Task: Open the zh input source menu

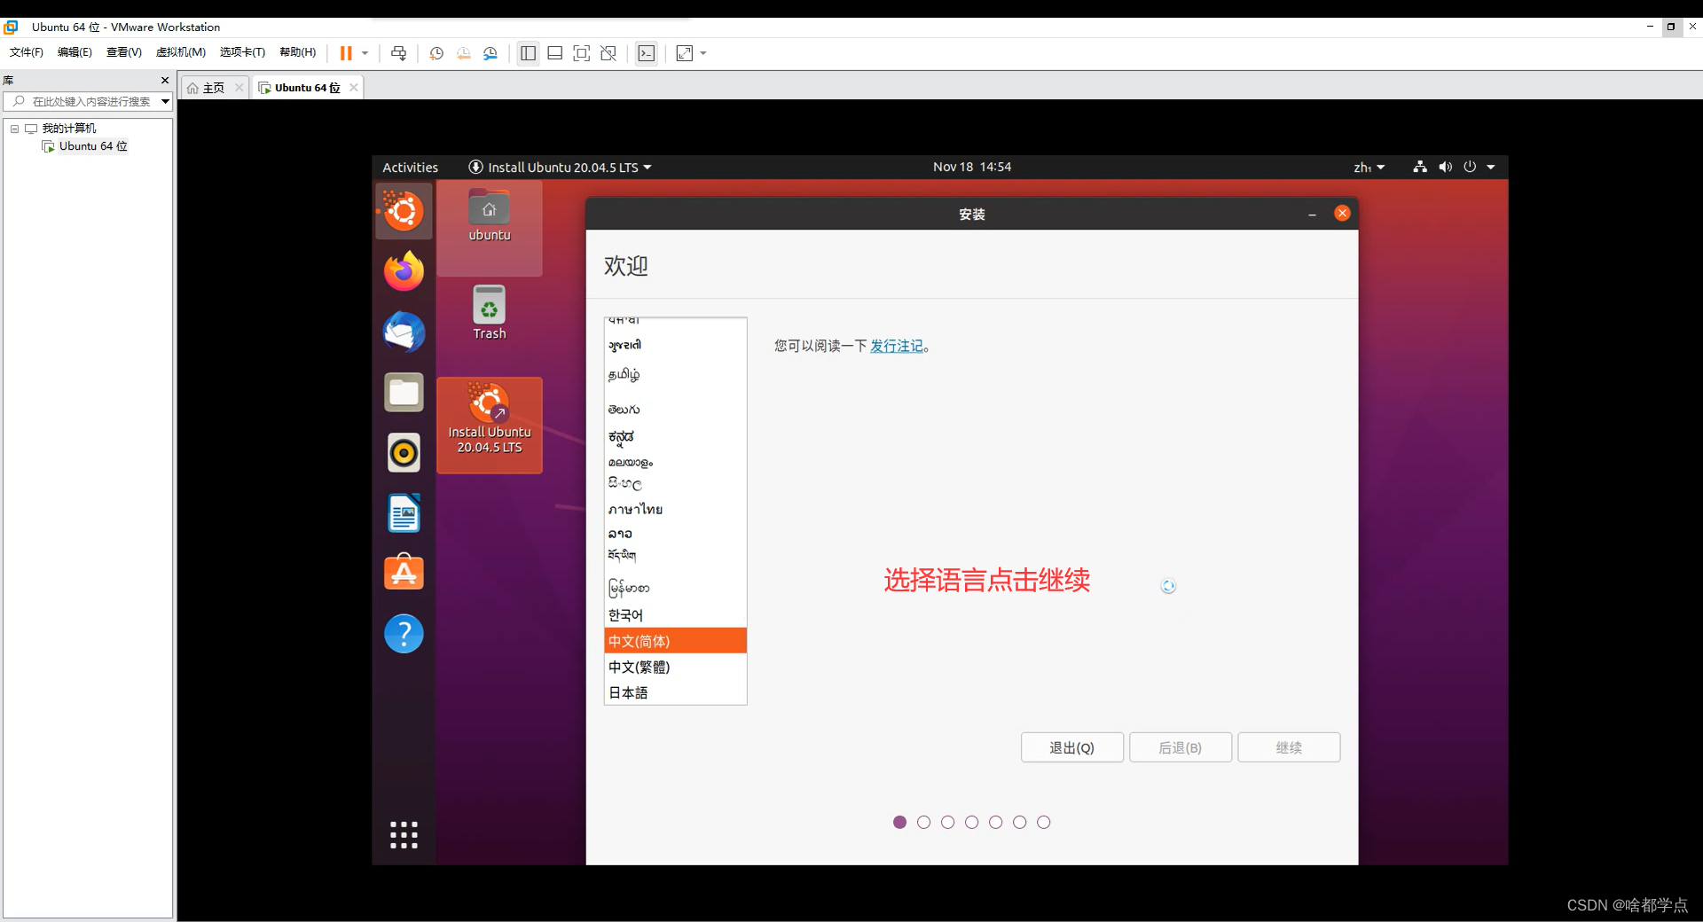Action: pyautogui.click(x=1369, y=167)
